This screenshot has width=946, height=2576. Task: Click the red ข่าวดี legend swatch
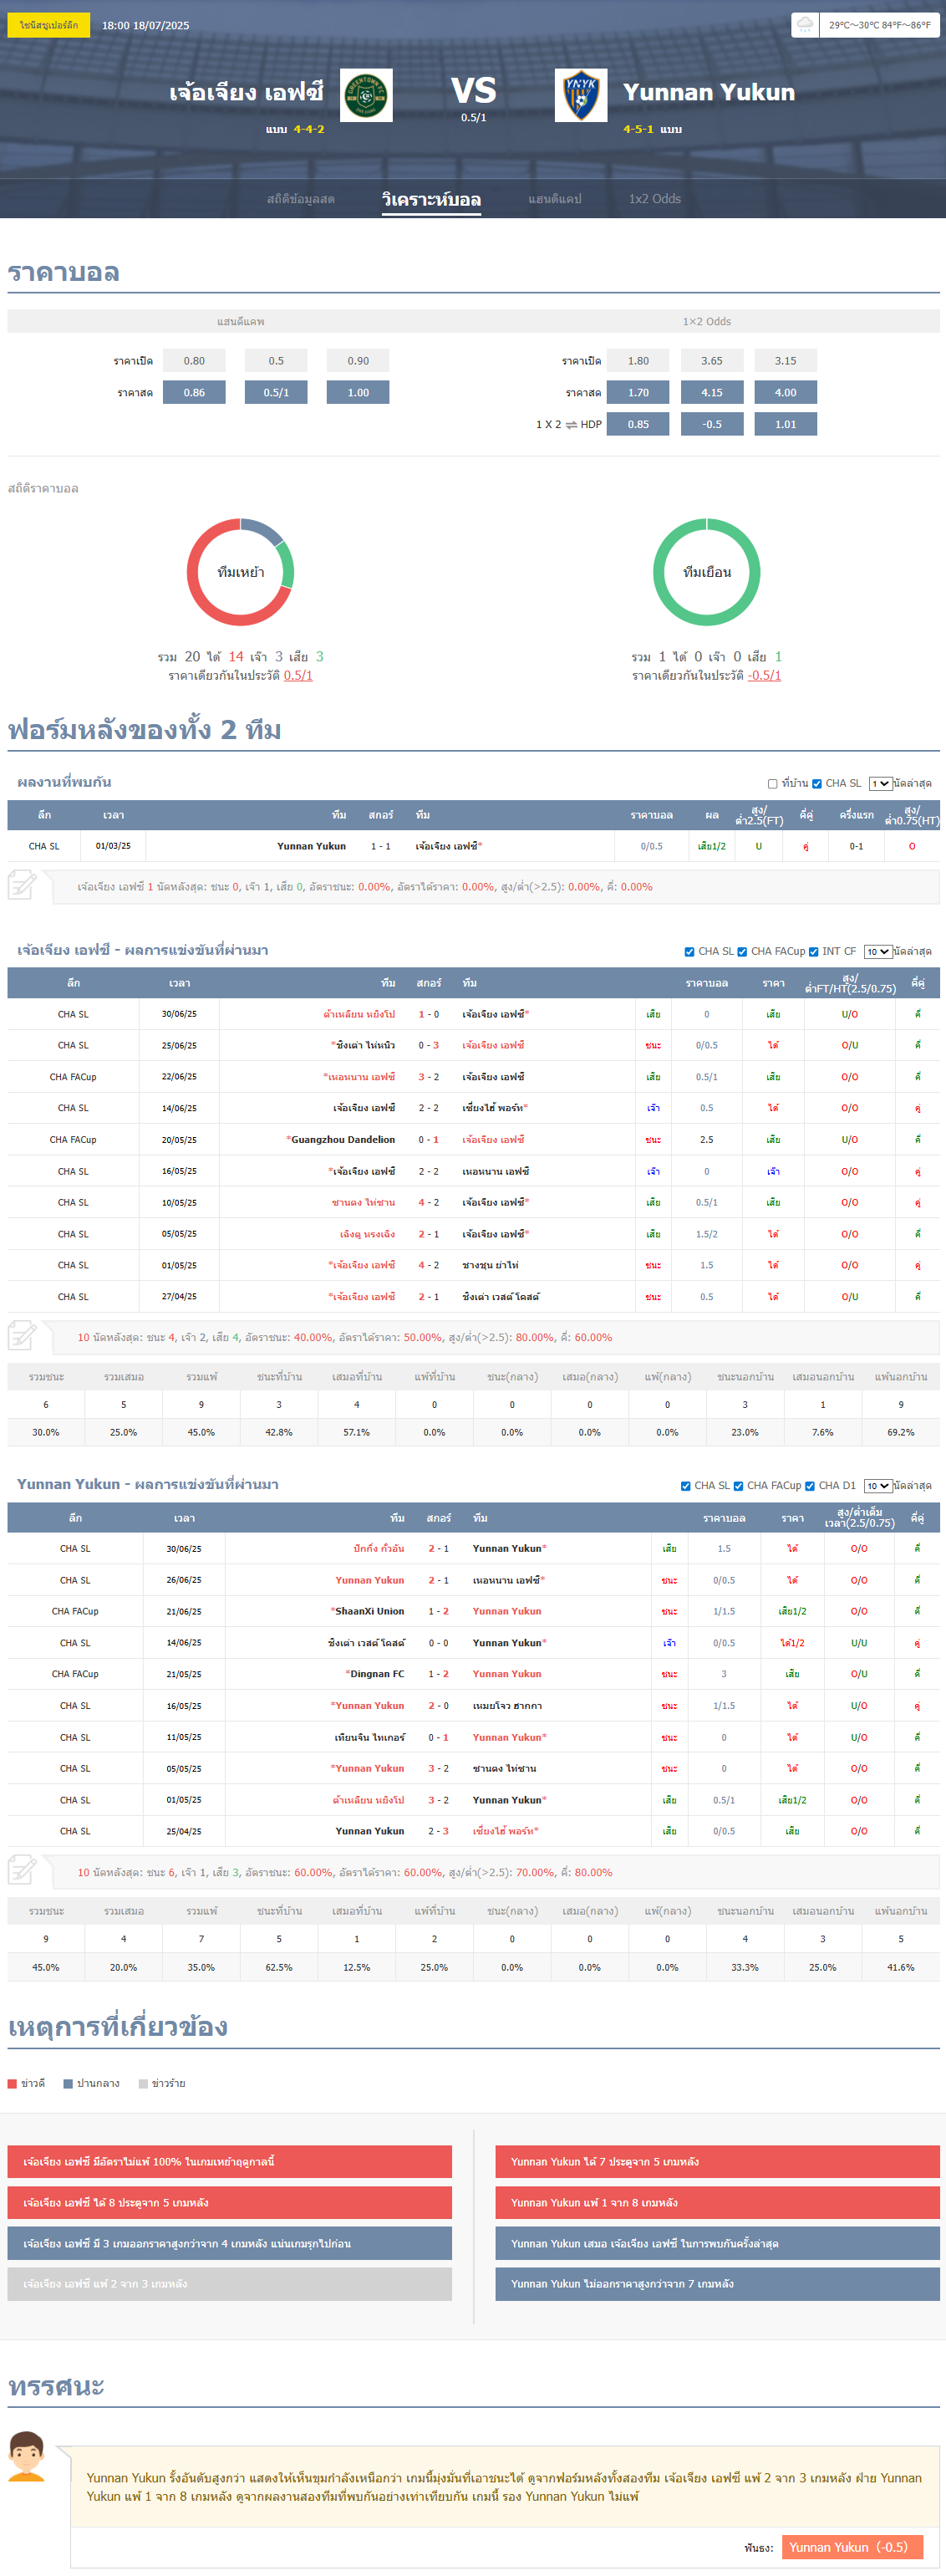coord(12,2084)
